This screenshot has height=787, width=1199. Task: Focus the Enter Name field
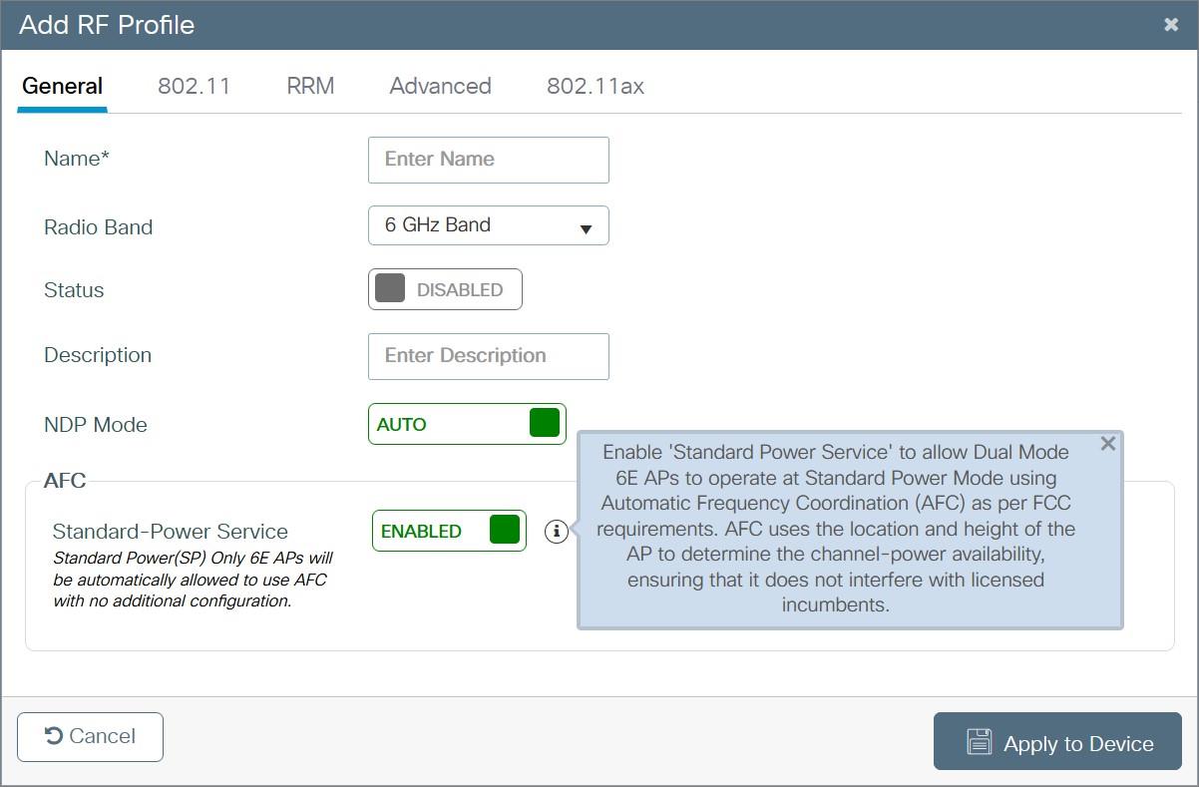[488, 160]
